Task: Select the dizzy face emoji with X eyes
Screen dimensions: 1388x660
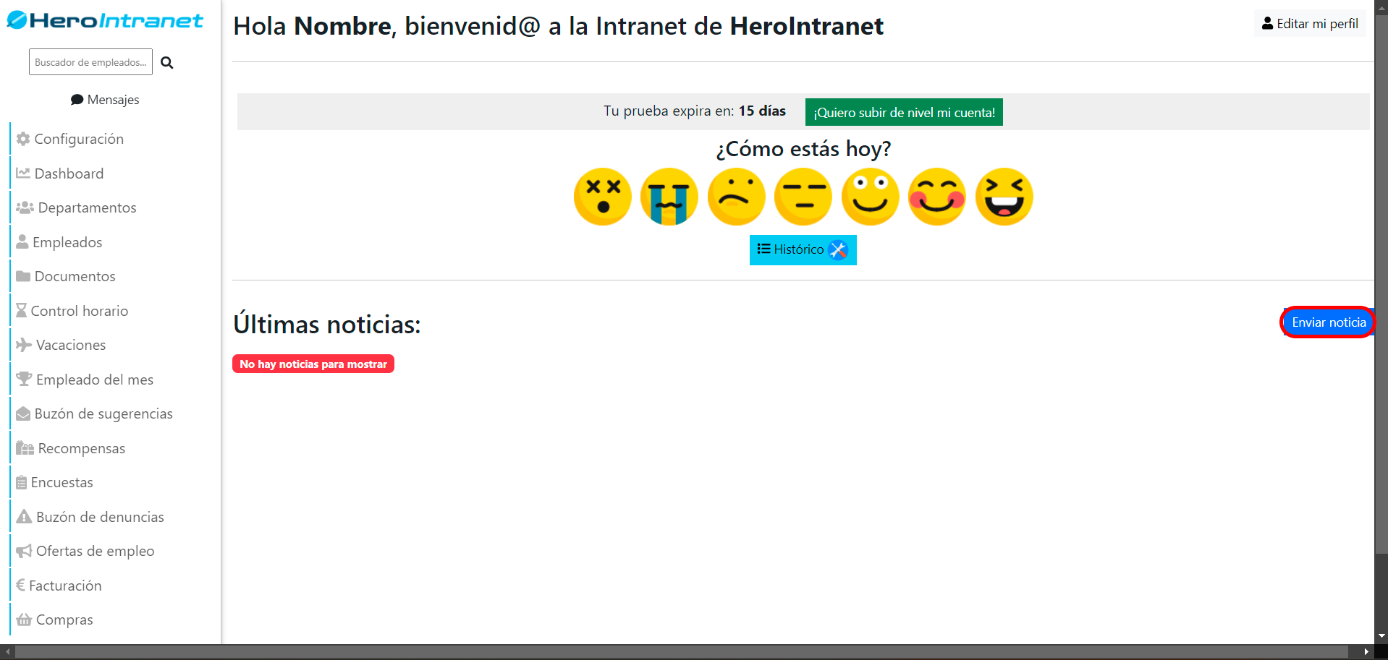Action: (x=603, y=197)
